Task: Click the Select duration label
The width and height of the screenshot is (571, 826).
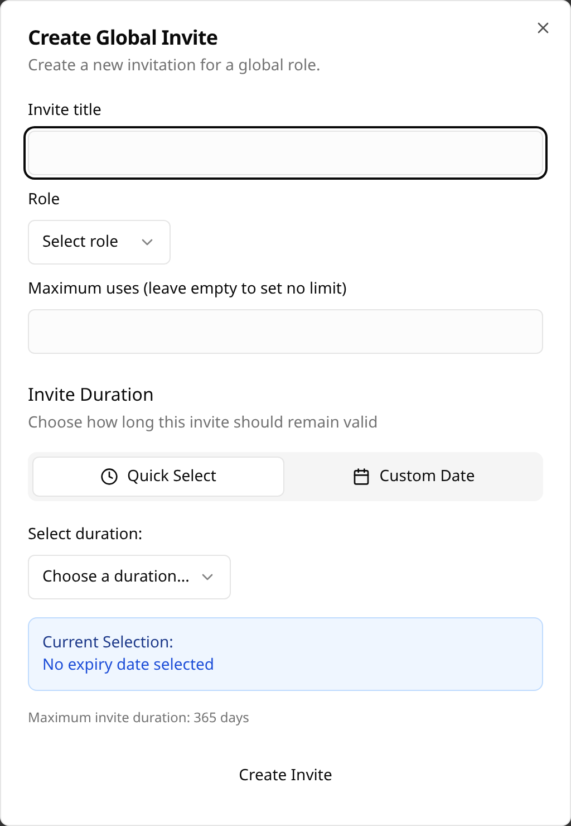Action: point(85,534)
